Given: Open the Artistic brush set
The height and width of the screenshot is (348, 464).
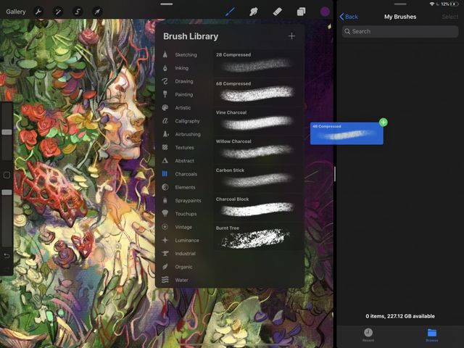Looking at the screenshot, I should click(x=183, y=108).
